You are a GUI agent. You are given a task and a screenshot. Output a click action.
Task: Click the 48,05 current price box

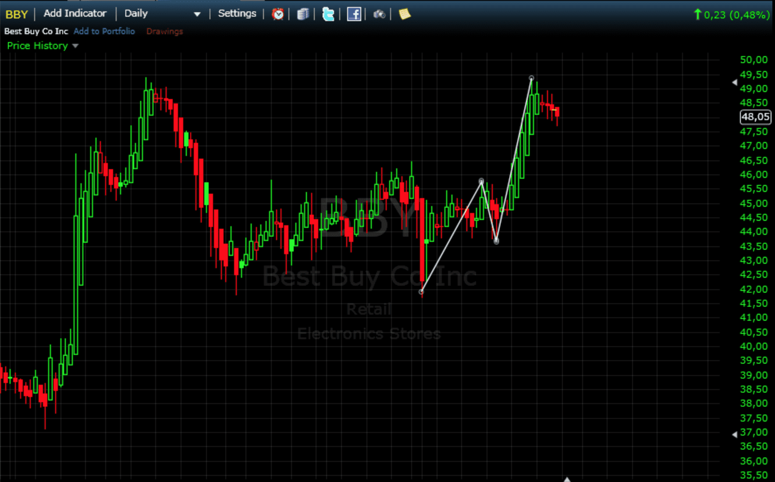[755, 117]
